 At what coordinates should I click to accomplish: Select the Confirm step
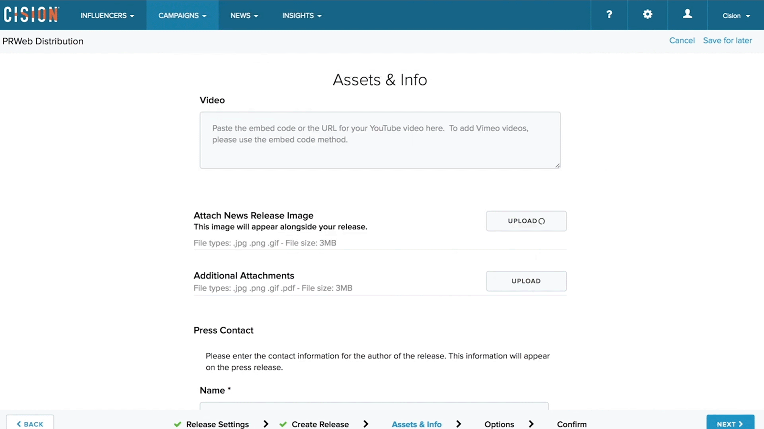click(x=571, y=424)
